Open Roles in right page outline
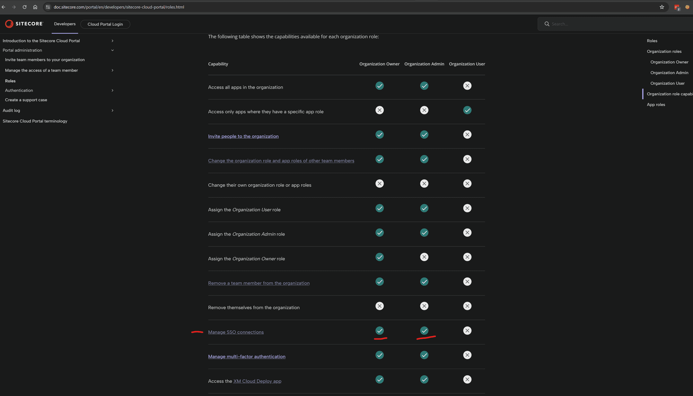Screen dimensions: 693x396 652,41
